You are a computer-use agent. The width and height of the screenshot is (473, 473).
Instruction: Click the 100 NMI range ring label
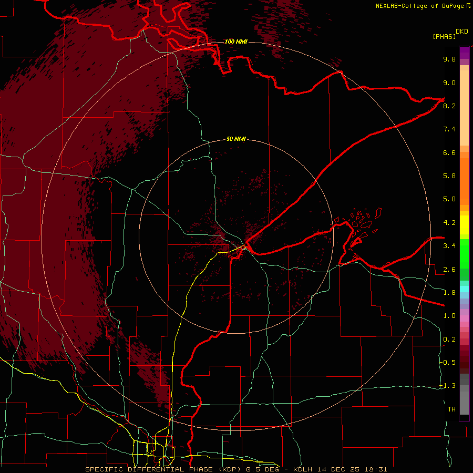[236, 42]
